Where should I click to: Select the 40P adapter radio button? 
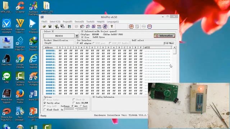(x=78, y=43)
